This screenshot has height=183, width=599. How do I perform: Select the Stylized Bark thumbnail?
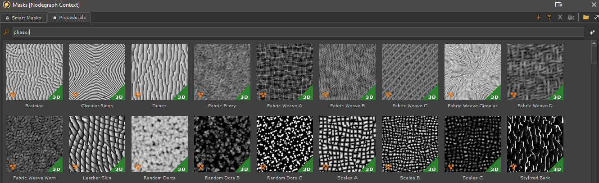click(535, 144)
